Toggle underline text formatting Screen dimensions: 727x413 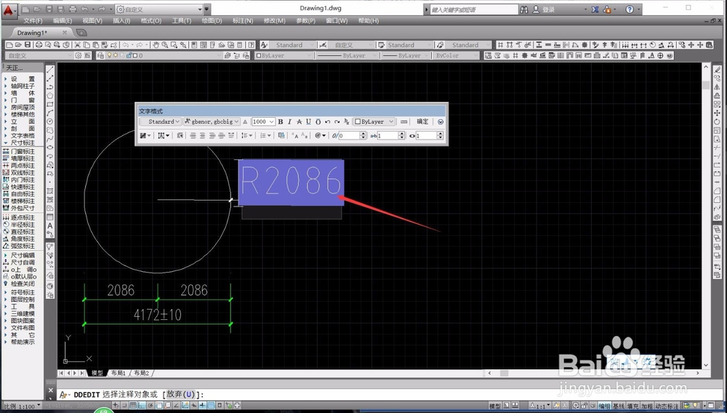point(308,121)
